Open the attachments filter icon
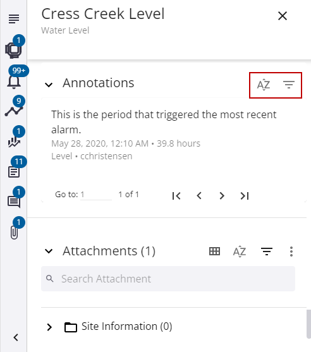Screen dimensions: 311x352 tap(267, 252)
